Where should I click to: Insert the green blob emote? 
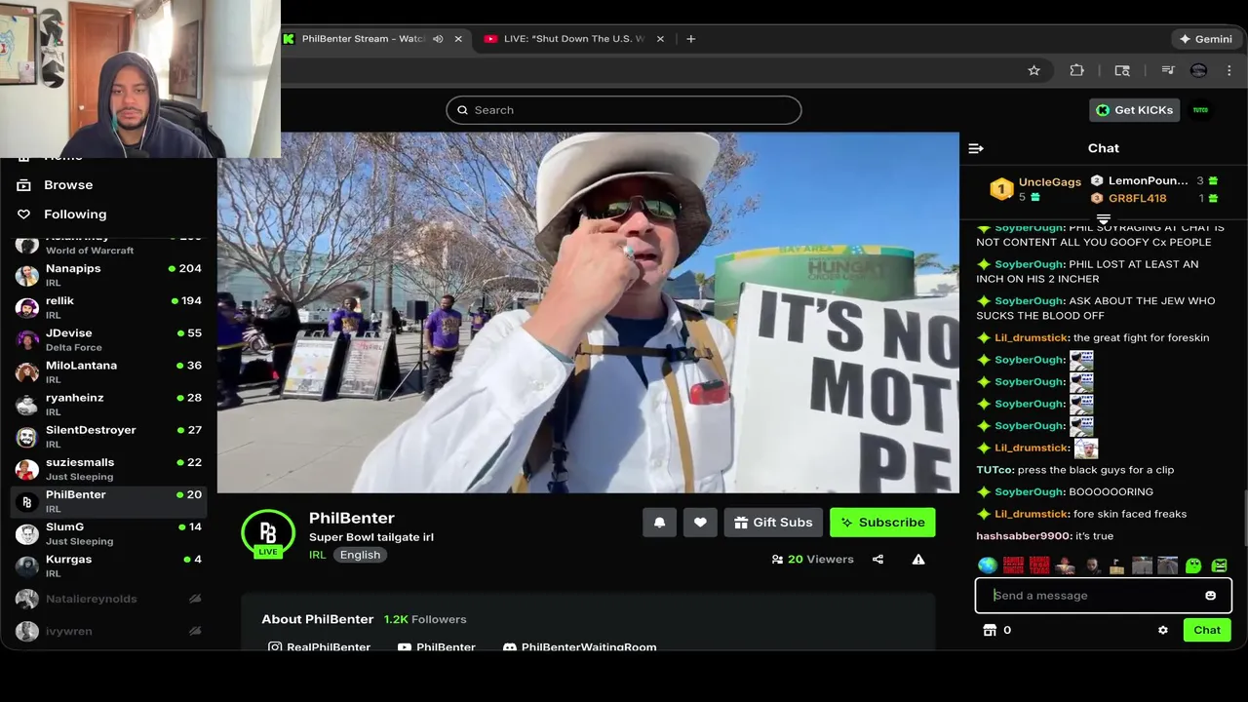coord(1193,565)
